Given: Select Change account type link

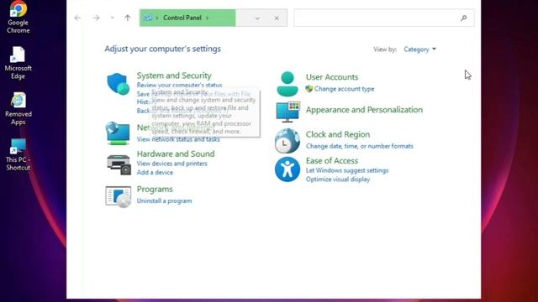Looking at the screenshot, I should [x=344, y=89].
